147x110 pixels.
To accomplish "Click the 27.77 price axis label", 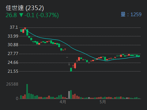I will 13,54.
